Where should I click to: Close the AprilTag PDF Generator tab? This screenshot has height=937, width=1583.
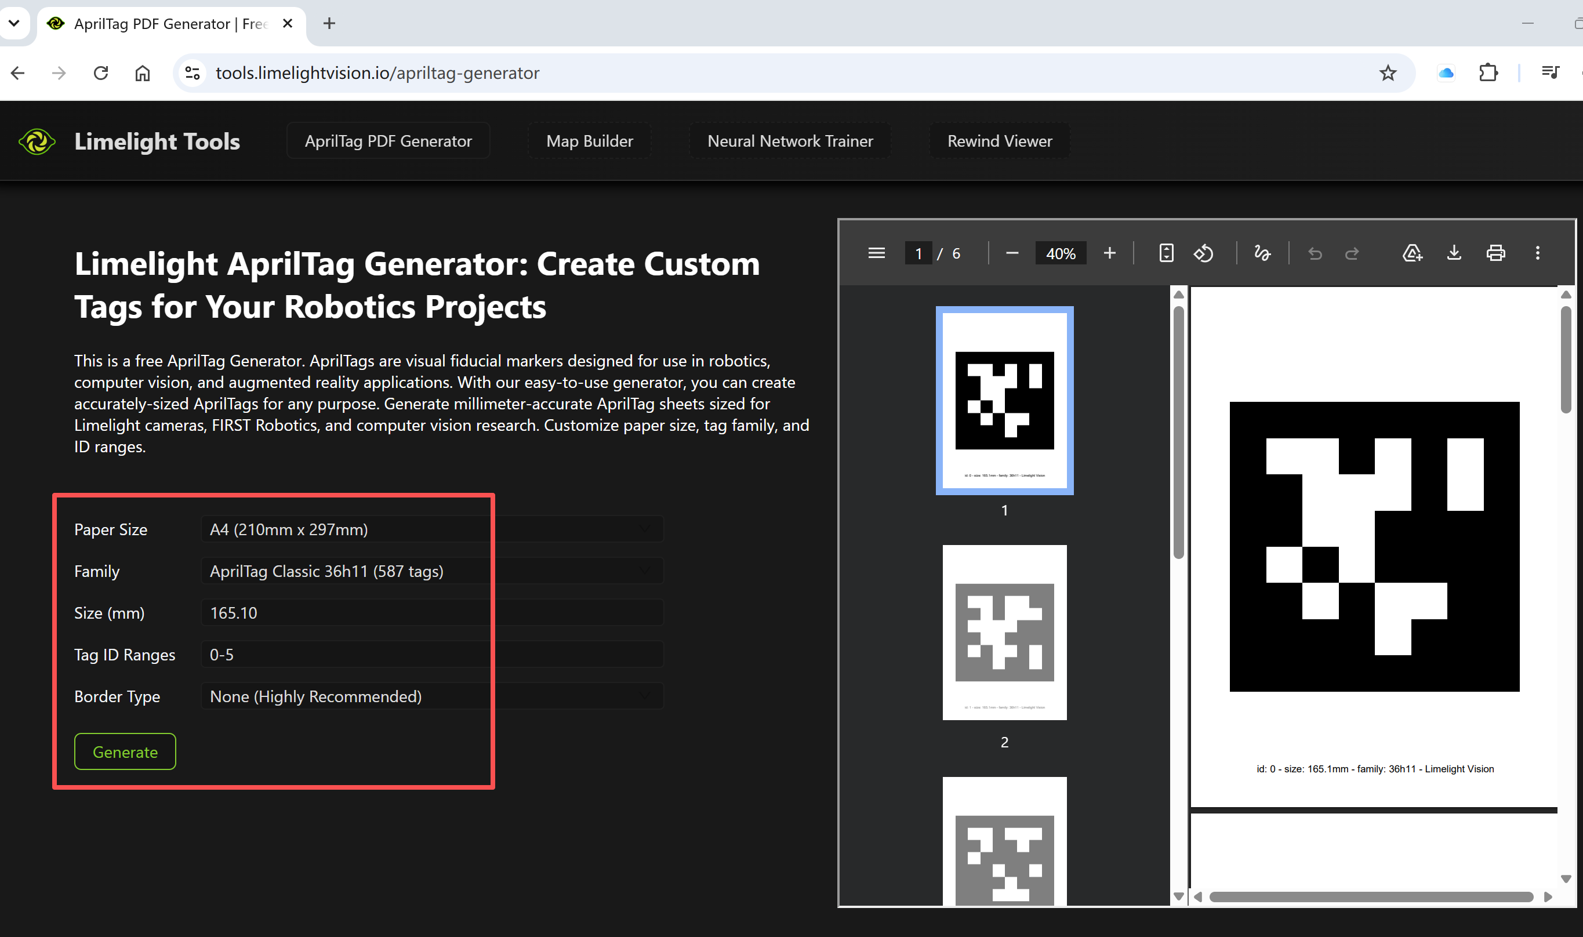(287, 23)
